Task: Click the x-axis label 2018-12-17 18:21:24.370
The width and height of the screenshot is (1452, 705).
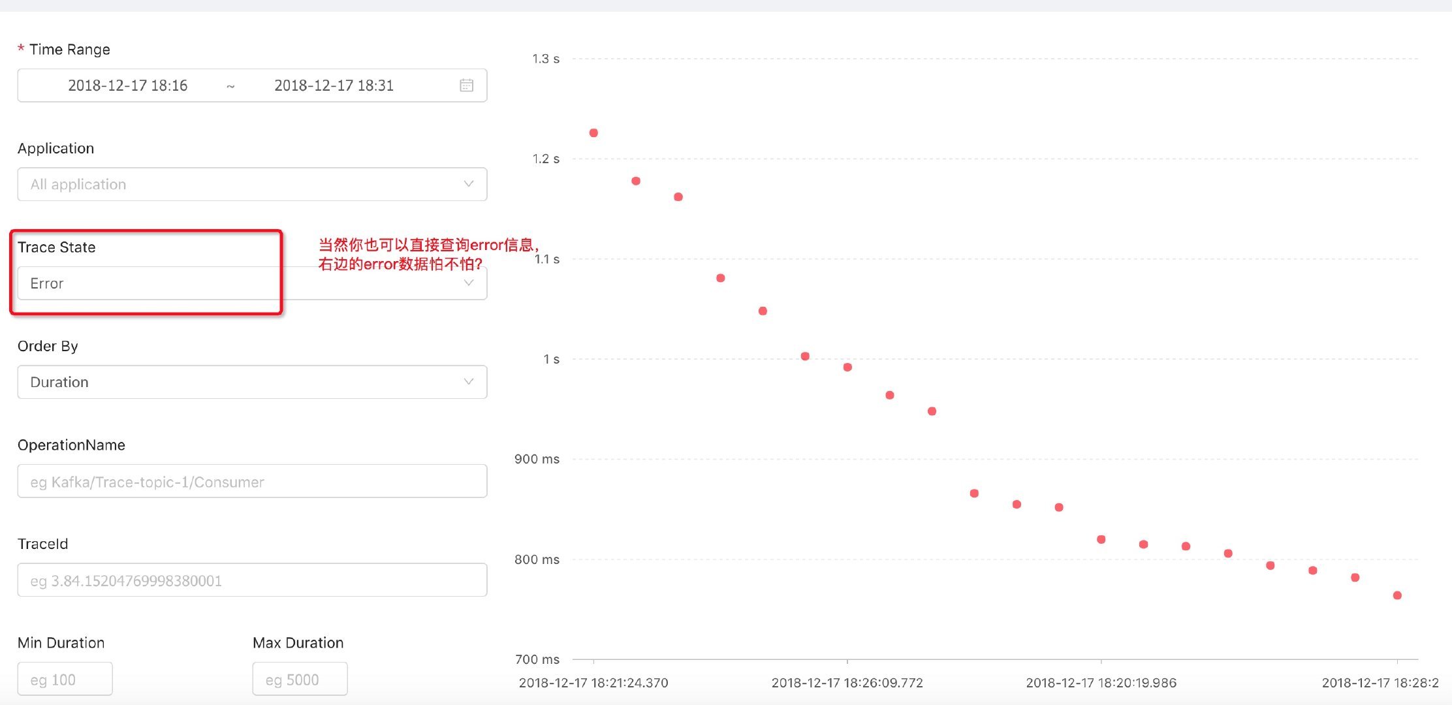Action: [x=593, y=683]
